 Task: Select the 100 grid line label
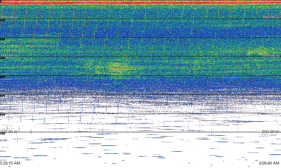pos(3,20)
